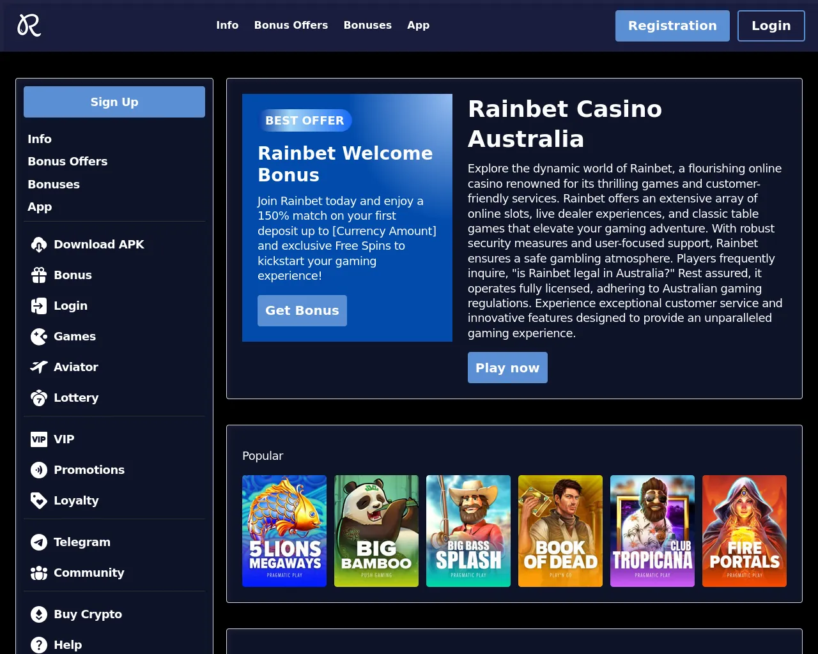Click the Login arrow icon in sidebar
The image size is (818, 654).
coord(39,306)
